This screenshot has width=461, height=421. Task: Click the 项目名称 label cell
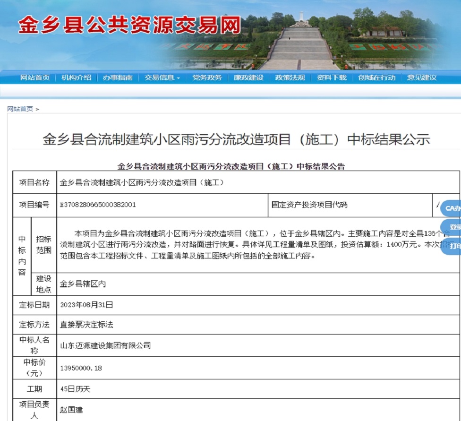click(x=34, y=182)
